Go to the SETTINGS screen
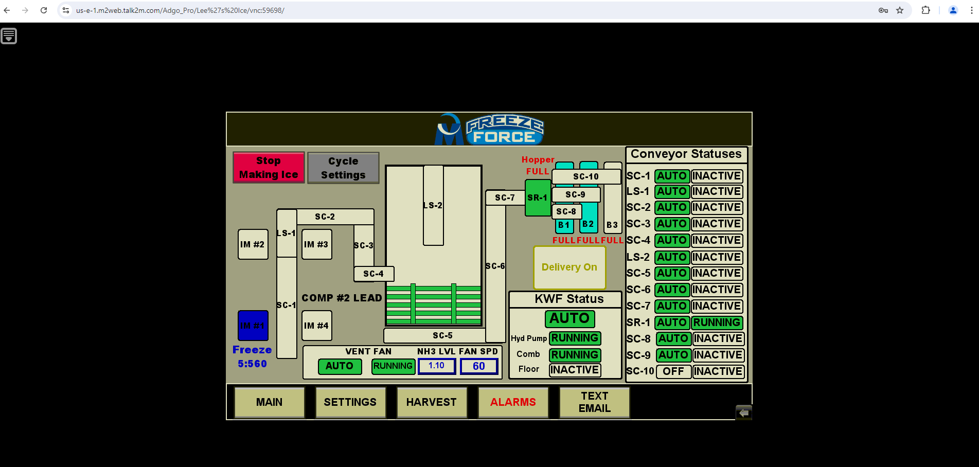This screenshot has width=979, height=467. point(350,402)
